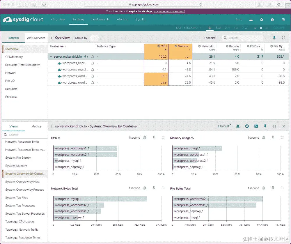
Task: Pause the timeline playback
Action: tap(261, 28)
